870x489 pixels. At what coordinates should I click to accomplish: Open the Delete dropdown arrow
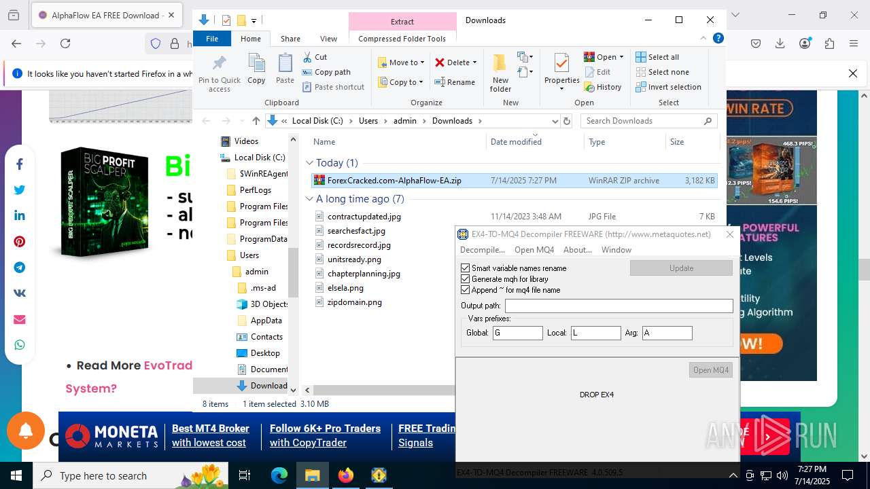(474, 62)
